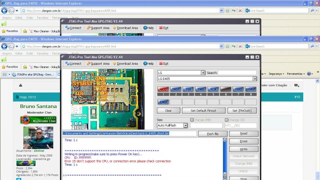Image resolution: width=320 pixels, height=180 pixels.
Task: Click the Clear pinout button
Action: pyautogui.click(x=168, y=111)
